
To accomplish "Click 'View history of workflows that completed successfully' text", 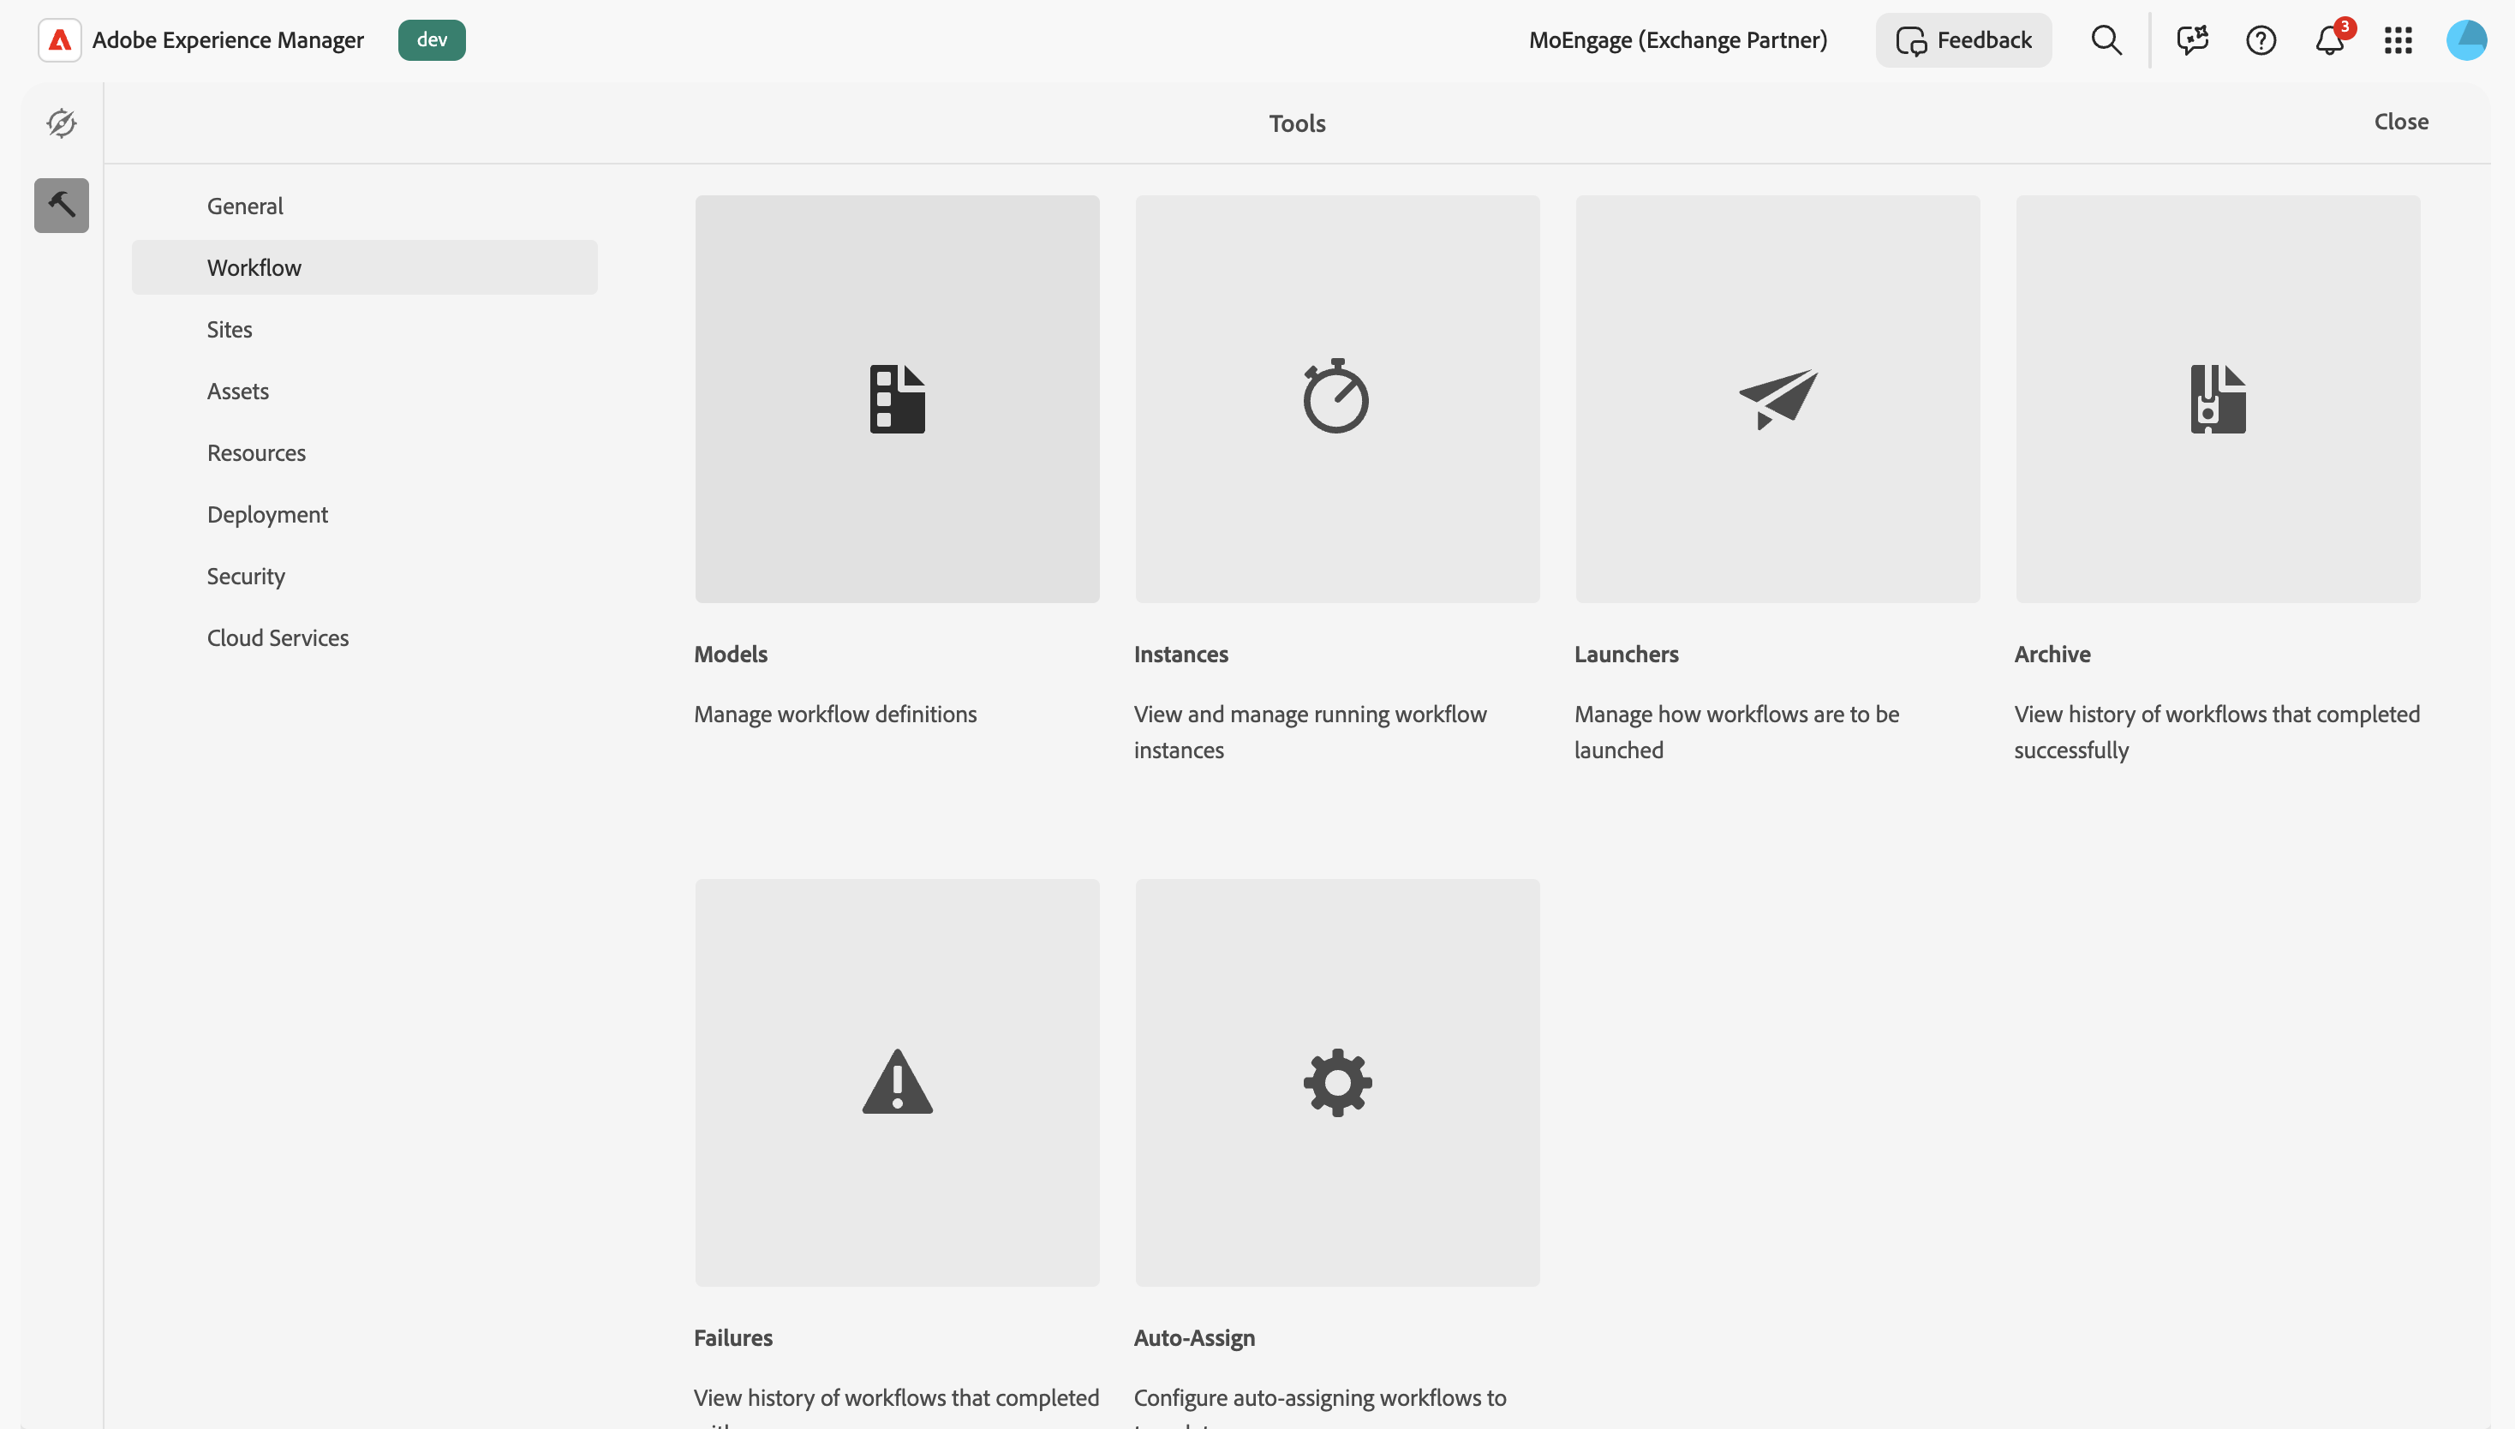I will point(2217,732).
